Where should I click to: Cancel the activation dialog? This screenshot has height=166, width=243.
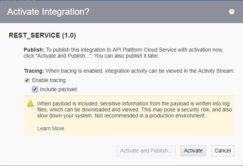[223, 151]
